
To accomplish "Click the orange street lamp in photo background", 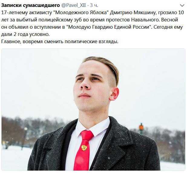I will click(141, 128).
